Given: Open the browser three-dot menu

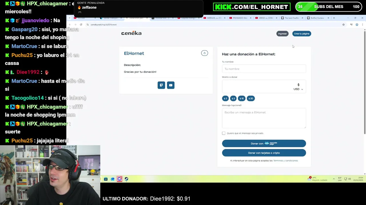Looking at the screenshot, I should coord(362,24).
